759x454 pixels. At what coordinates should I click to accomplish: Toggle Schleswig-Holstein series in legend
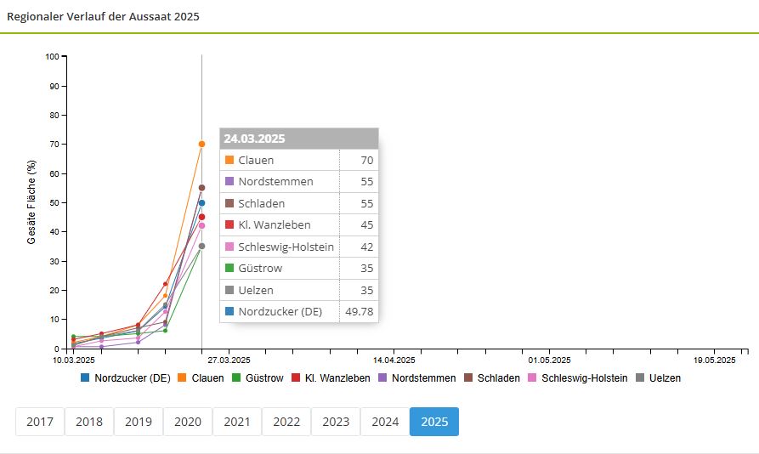578,378
